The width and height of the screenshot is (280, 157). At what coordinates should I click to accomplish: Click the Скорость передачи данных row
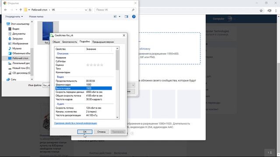[x=84, y=92]
